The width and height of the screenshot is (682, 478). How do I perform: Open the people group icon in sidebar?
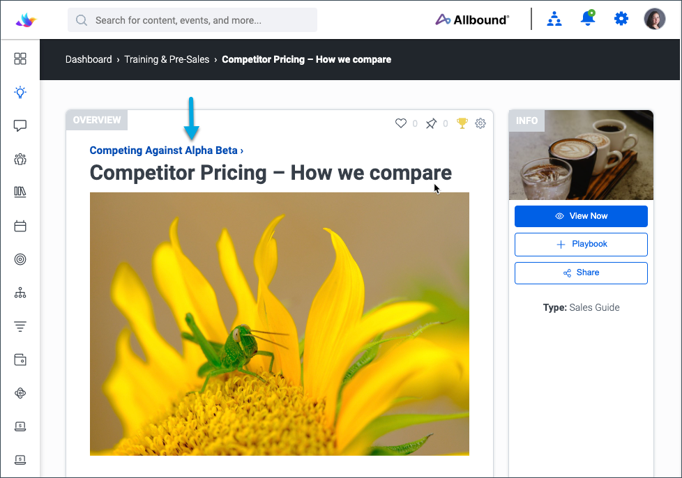(20, 159)
